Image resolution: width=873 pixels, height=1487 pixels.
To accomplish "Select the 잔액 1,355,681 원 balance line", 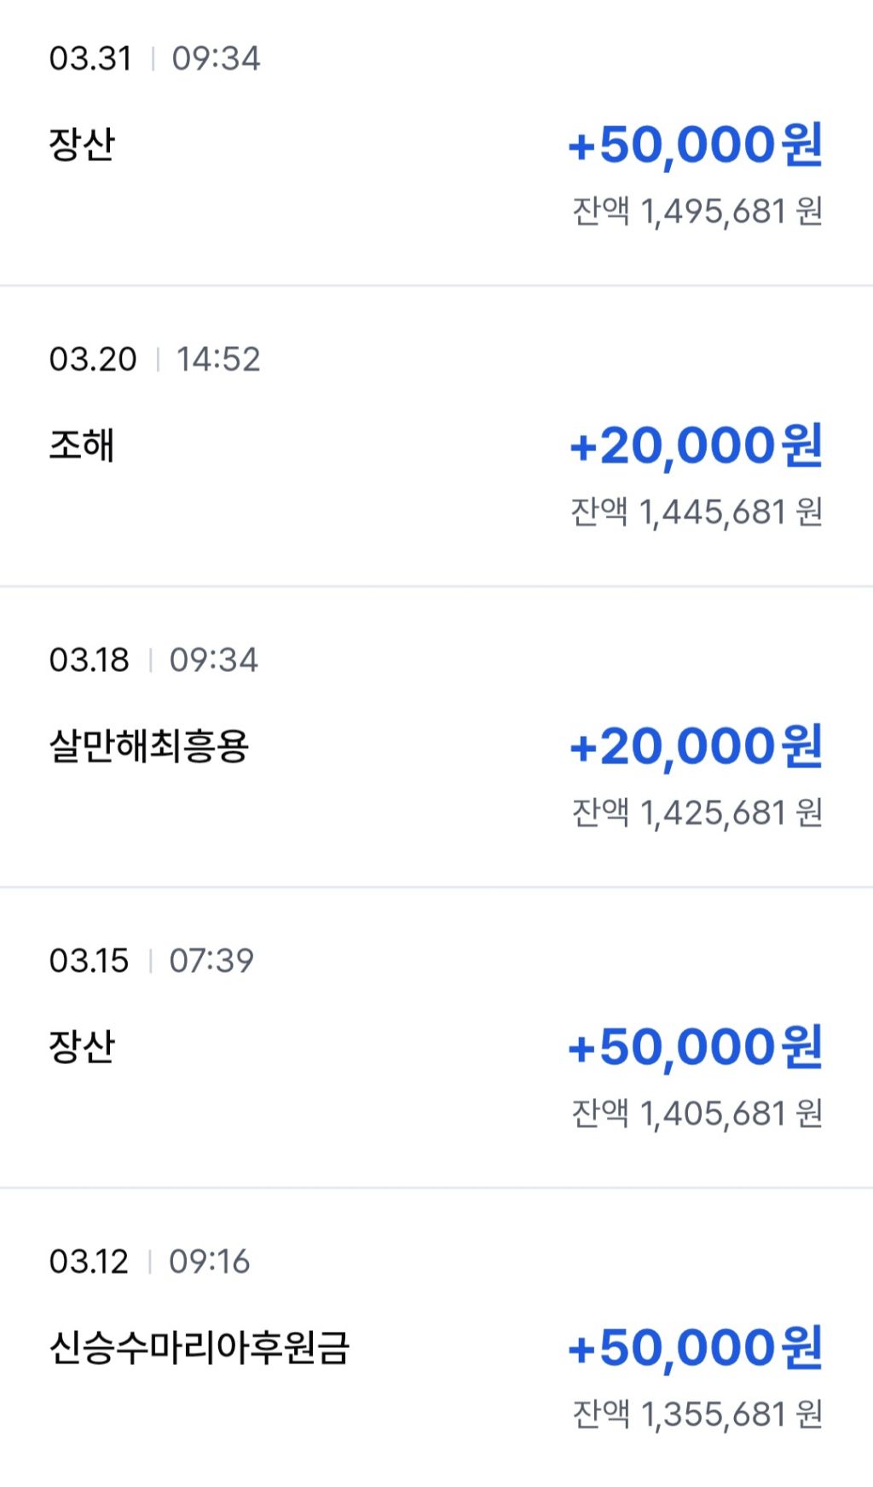I will pyautogui.click(x=697, y=1415).
